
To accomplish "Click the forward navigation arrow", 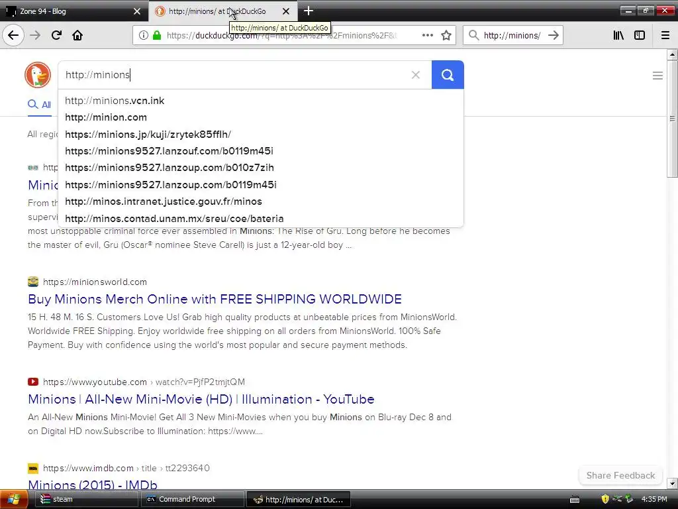I will (x=35, y=35).
